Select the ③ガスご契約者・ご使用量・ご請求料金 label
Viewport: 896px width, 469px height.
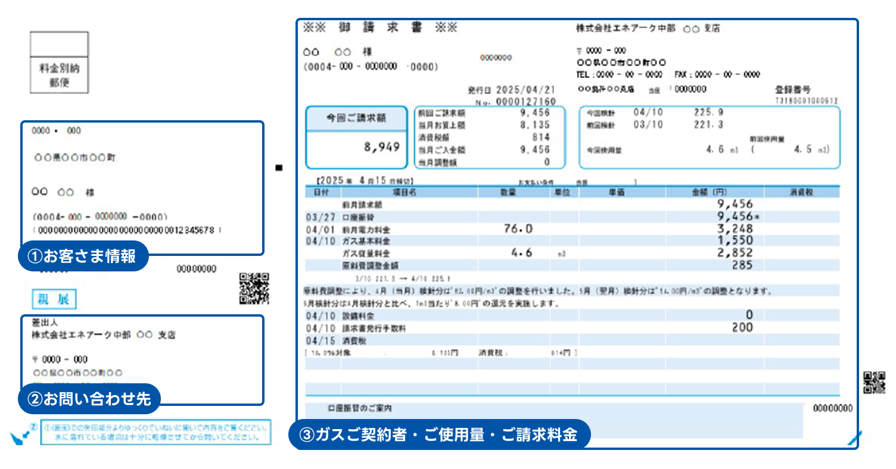[x=439, y=435]
